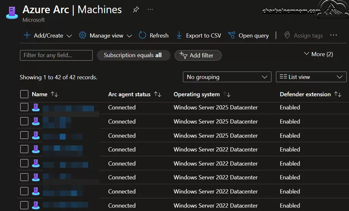This screenshot has width=349, height=211.
Task: Click the Add filter button
Action: (x=198, y=55)
